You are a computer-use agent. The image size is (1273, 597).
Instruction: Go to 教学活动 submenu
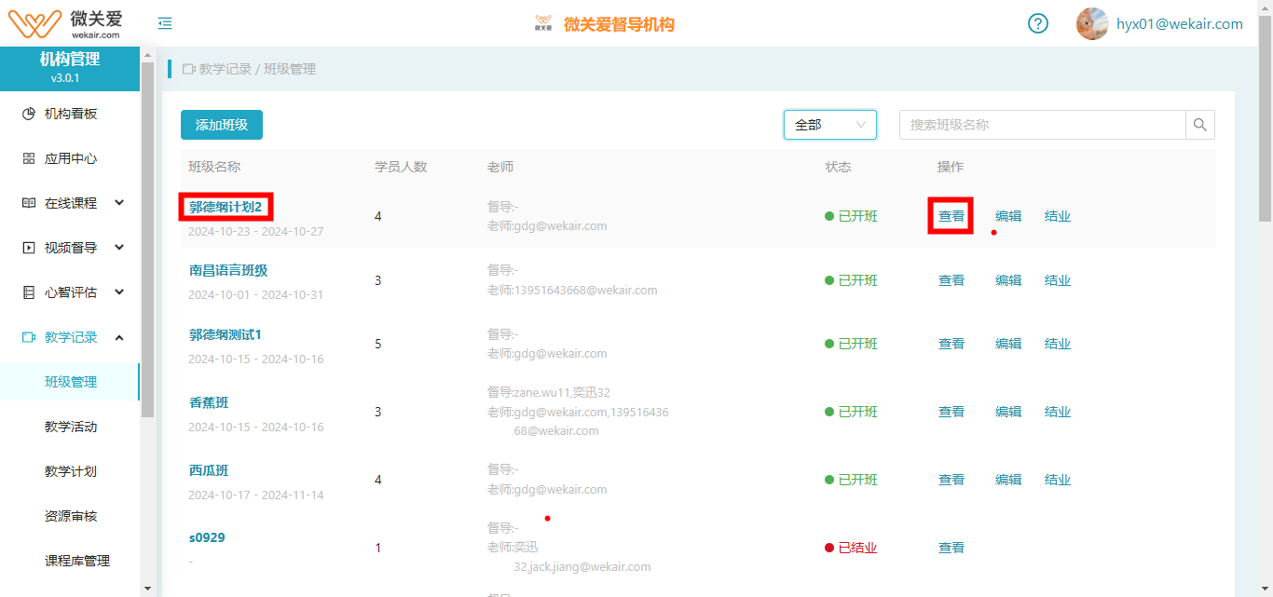coord(70,427)
